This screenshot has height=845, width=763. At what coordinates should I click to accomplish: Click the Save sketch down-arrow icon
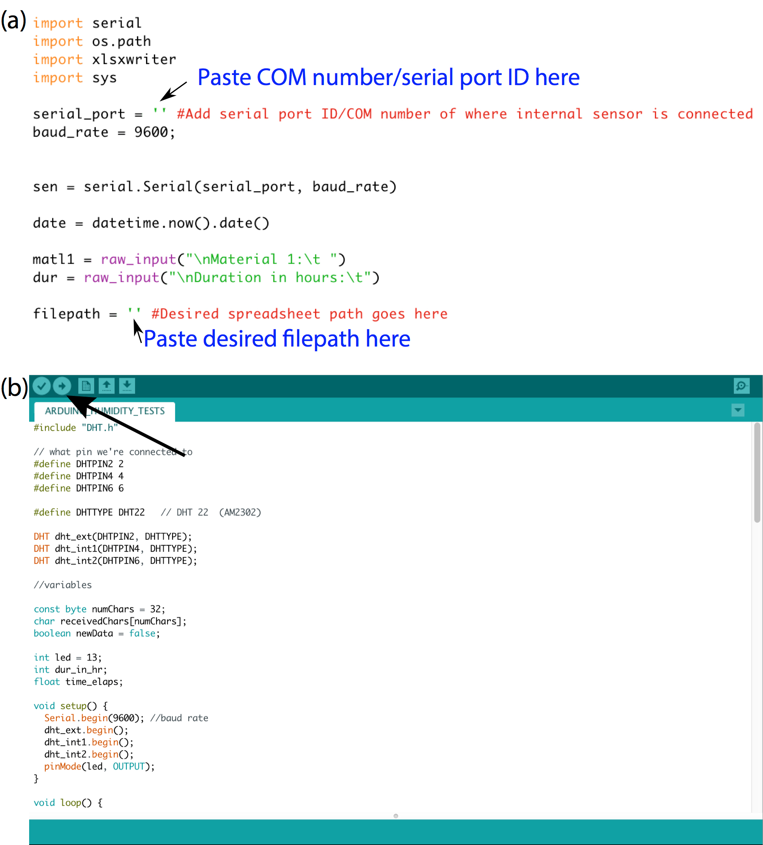(127, 386)
